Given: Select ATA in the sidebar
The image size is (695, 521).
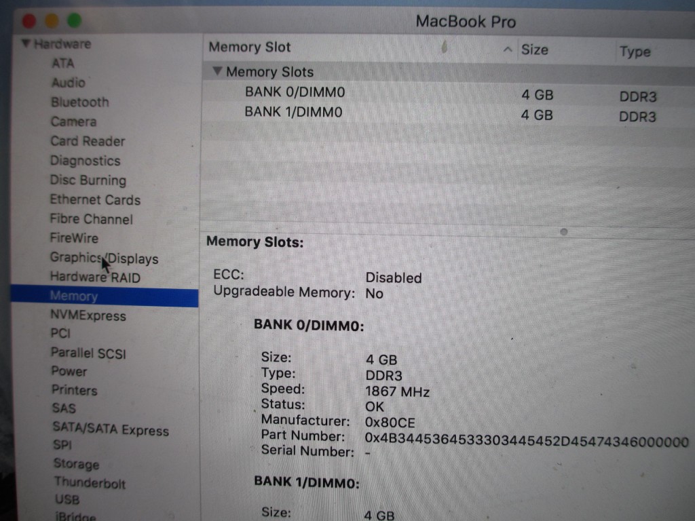Looking at the screenshot, I should (x=63, y=63).
